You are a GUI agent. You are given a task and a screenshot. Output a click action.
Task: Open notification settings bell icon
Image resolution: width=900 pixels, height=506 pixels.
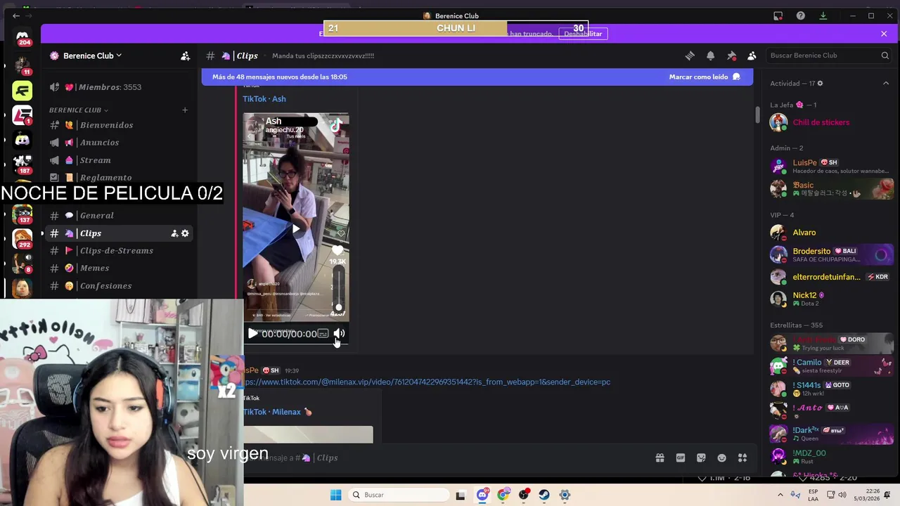(x=710, y=56)
